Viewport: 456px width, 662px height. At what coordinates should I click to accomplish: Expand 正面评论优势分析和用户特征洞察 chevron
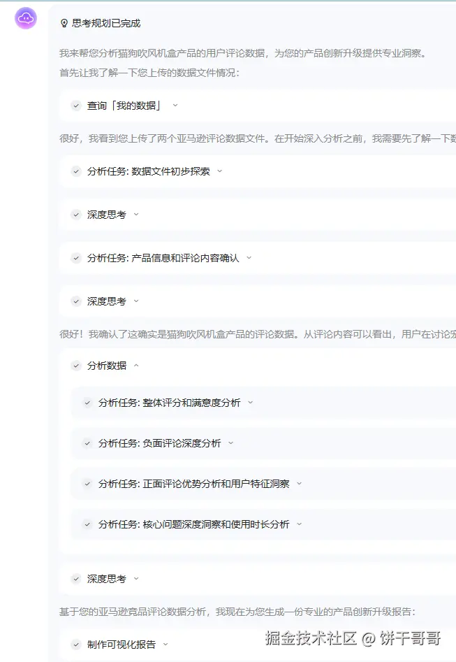click(x=299, y=484)
